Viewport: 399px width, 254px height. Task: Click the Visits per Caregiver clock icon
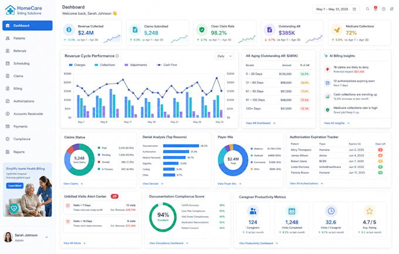point(331,211)
